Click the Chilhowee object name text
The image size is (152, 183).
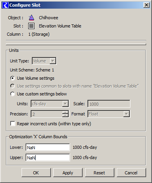click(49, 18)
